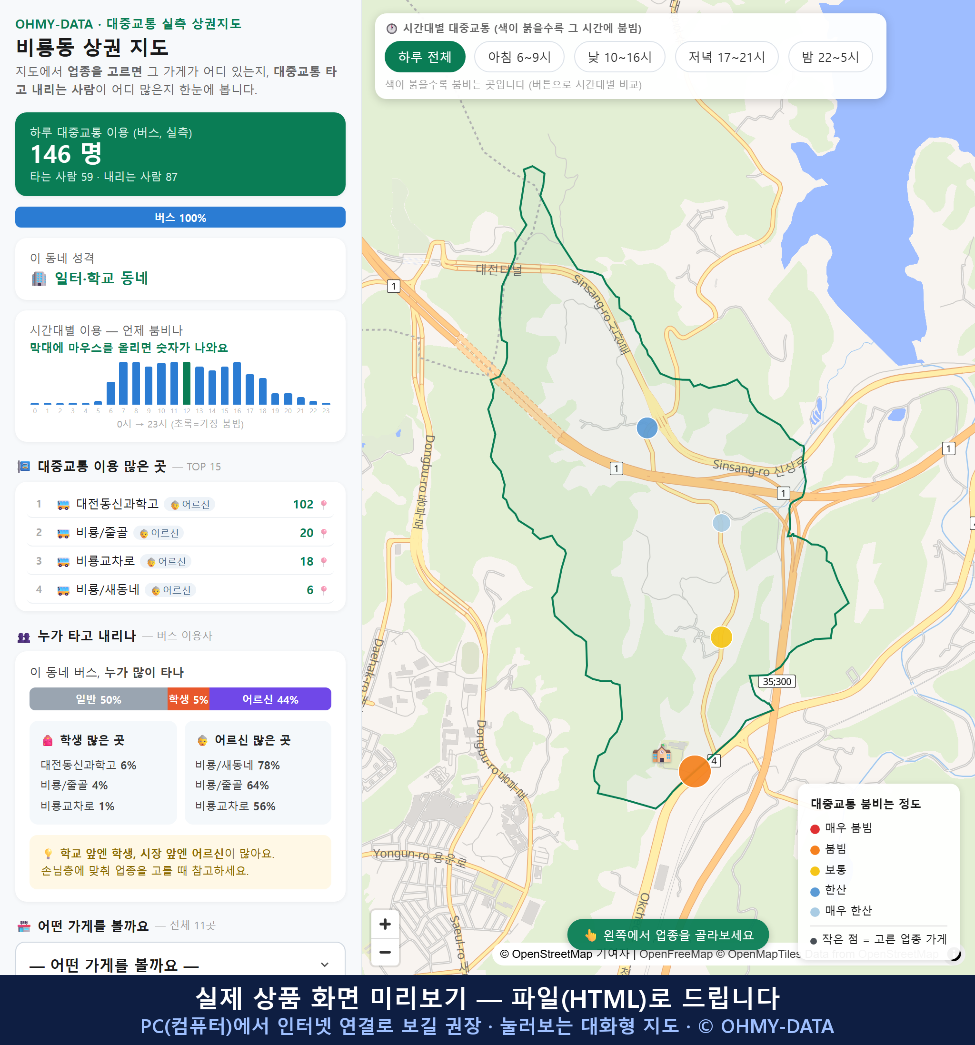
Task: Click the icon beside 대중교통 이용 많은 곳
Action: click(x=24, y=466)
